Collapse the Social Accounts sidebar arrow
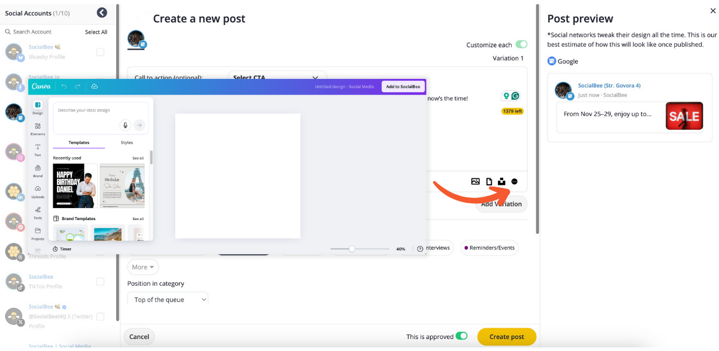Screen dimensions: 719x351 (102, 13)
